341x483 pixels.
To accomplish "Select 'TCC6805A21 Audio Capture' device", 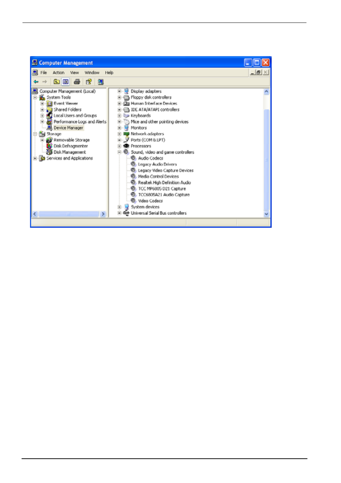I will (164, 195).
